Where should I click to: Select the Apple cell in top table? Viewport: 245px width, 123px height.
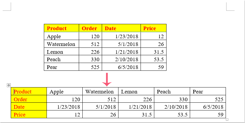pos(54,36)
